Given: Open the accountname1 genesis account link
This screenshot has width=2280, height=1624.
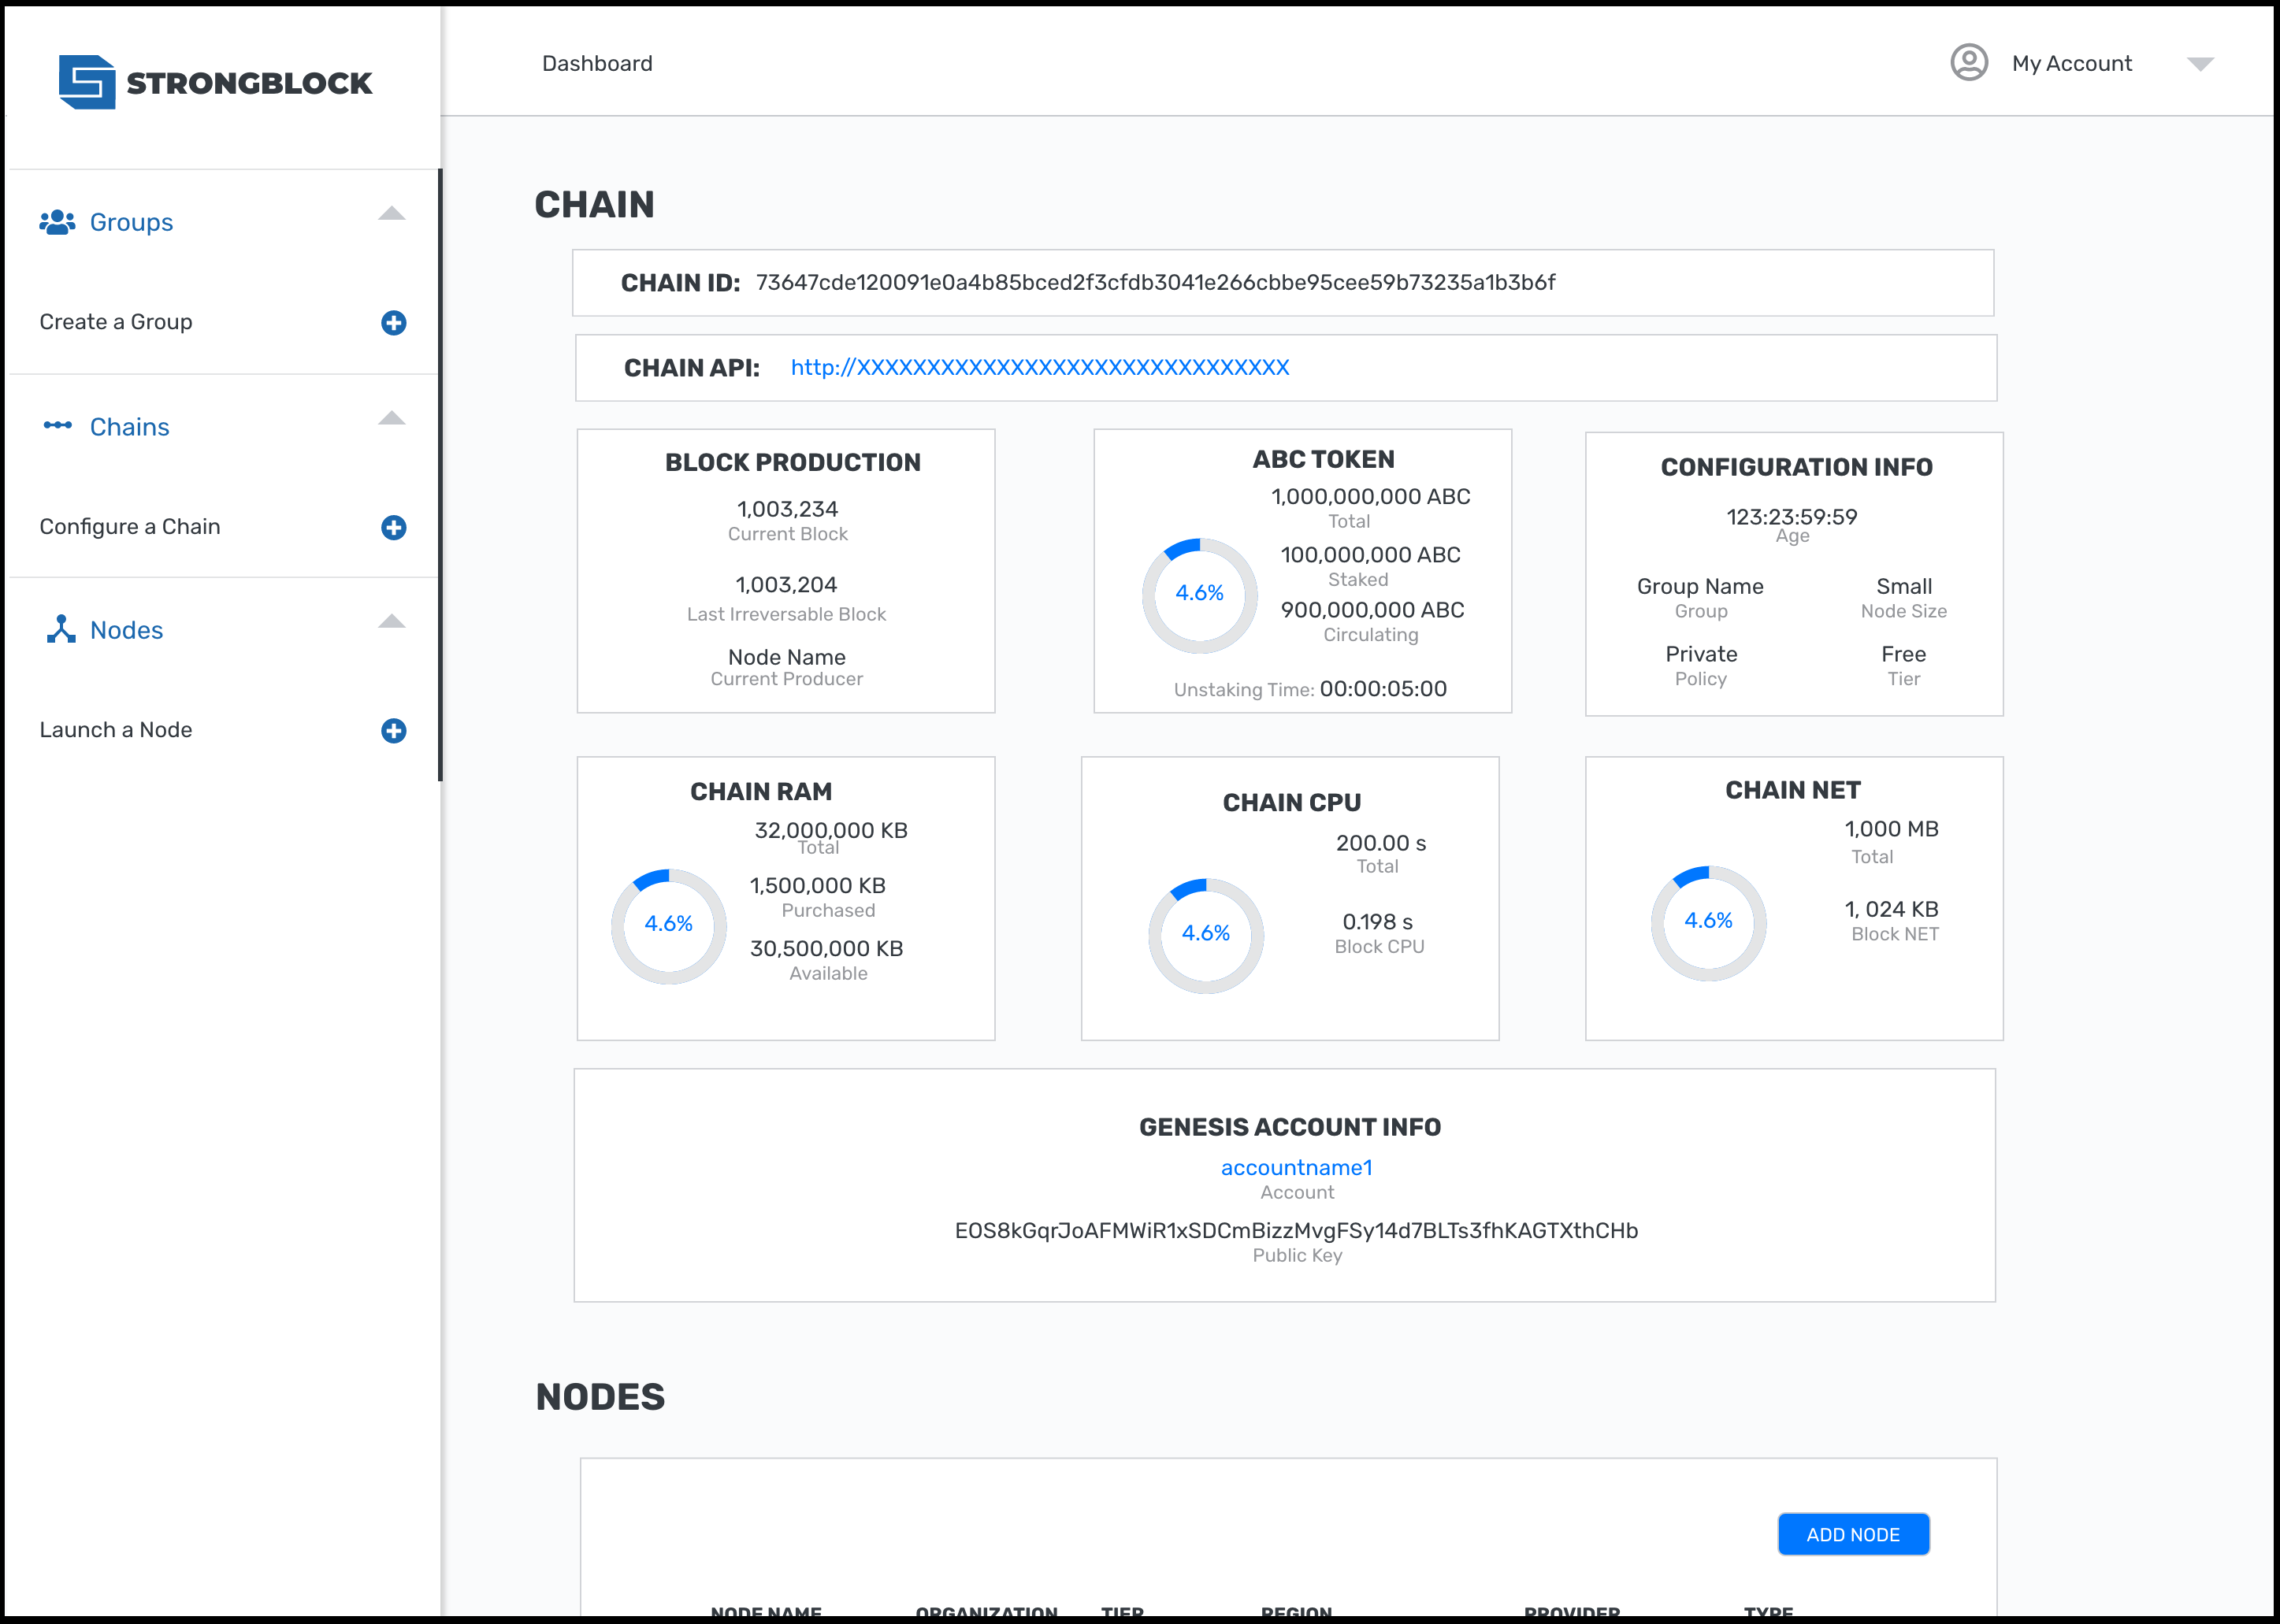Looking at the screenshot, I should point(1295,1168).
